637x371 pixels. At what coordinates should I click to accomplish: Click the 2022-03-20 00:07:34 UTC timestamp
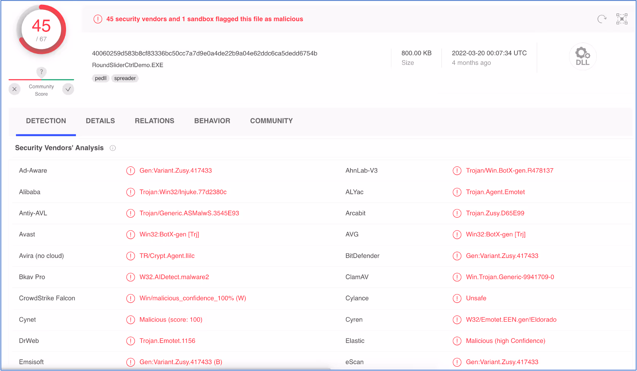click(x=489, y=53)
